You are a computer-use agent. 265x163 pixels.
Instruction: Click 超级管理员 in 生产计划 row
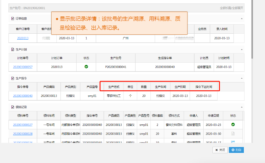click(204, 67)
